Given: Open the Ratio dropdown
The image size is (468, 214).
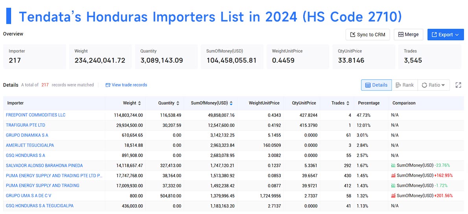Looking at the screenshot, I should click(433, 85).
